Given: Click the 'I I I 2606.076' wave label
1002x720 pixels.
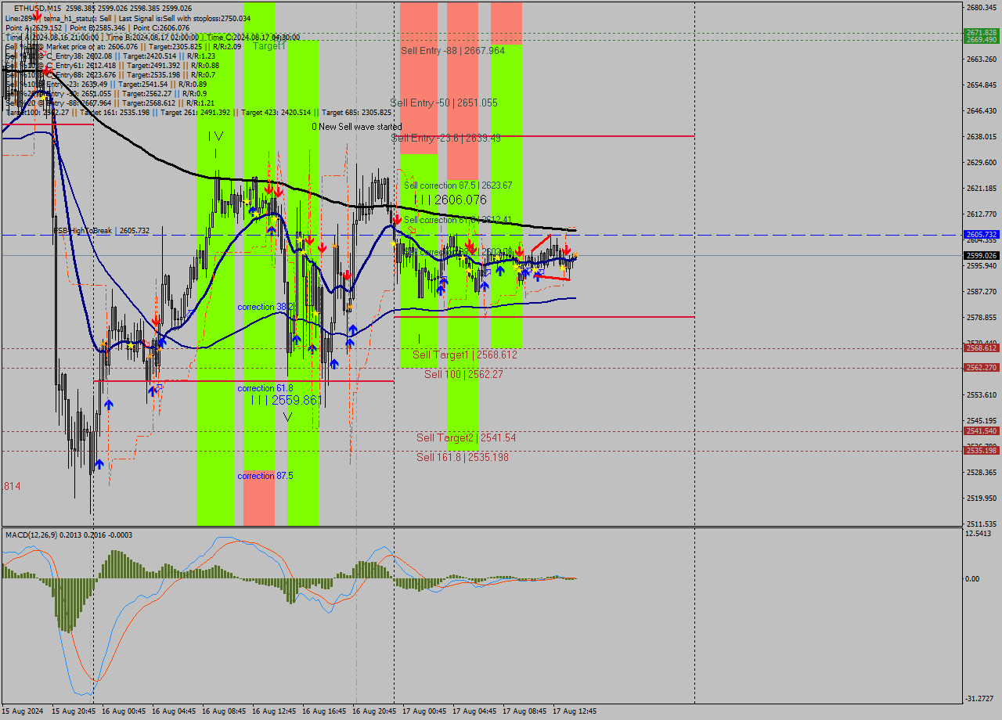Looking at the screenshot, I should (450, 200).
